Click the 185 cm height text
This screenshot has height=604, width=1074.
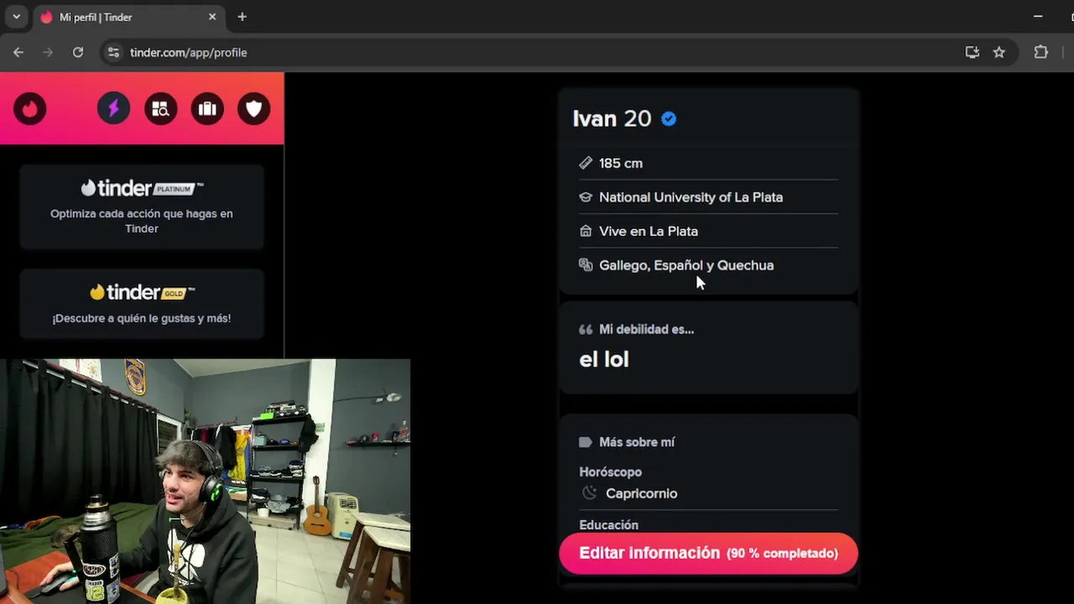point(621,163)
